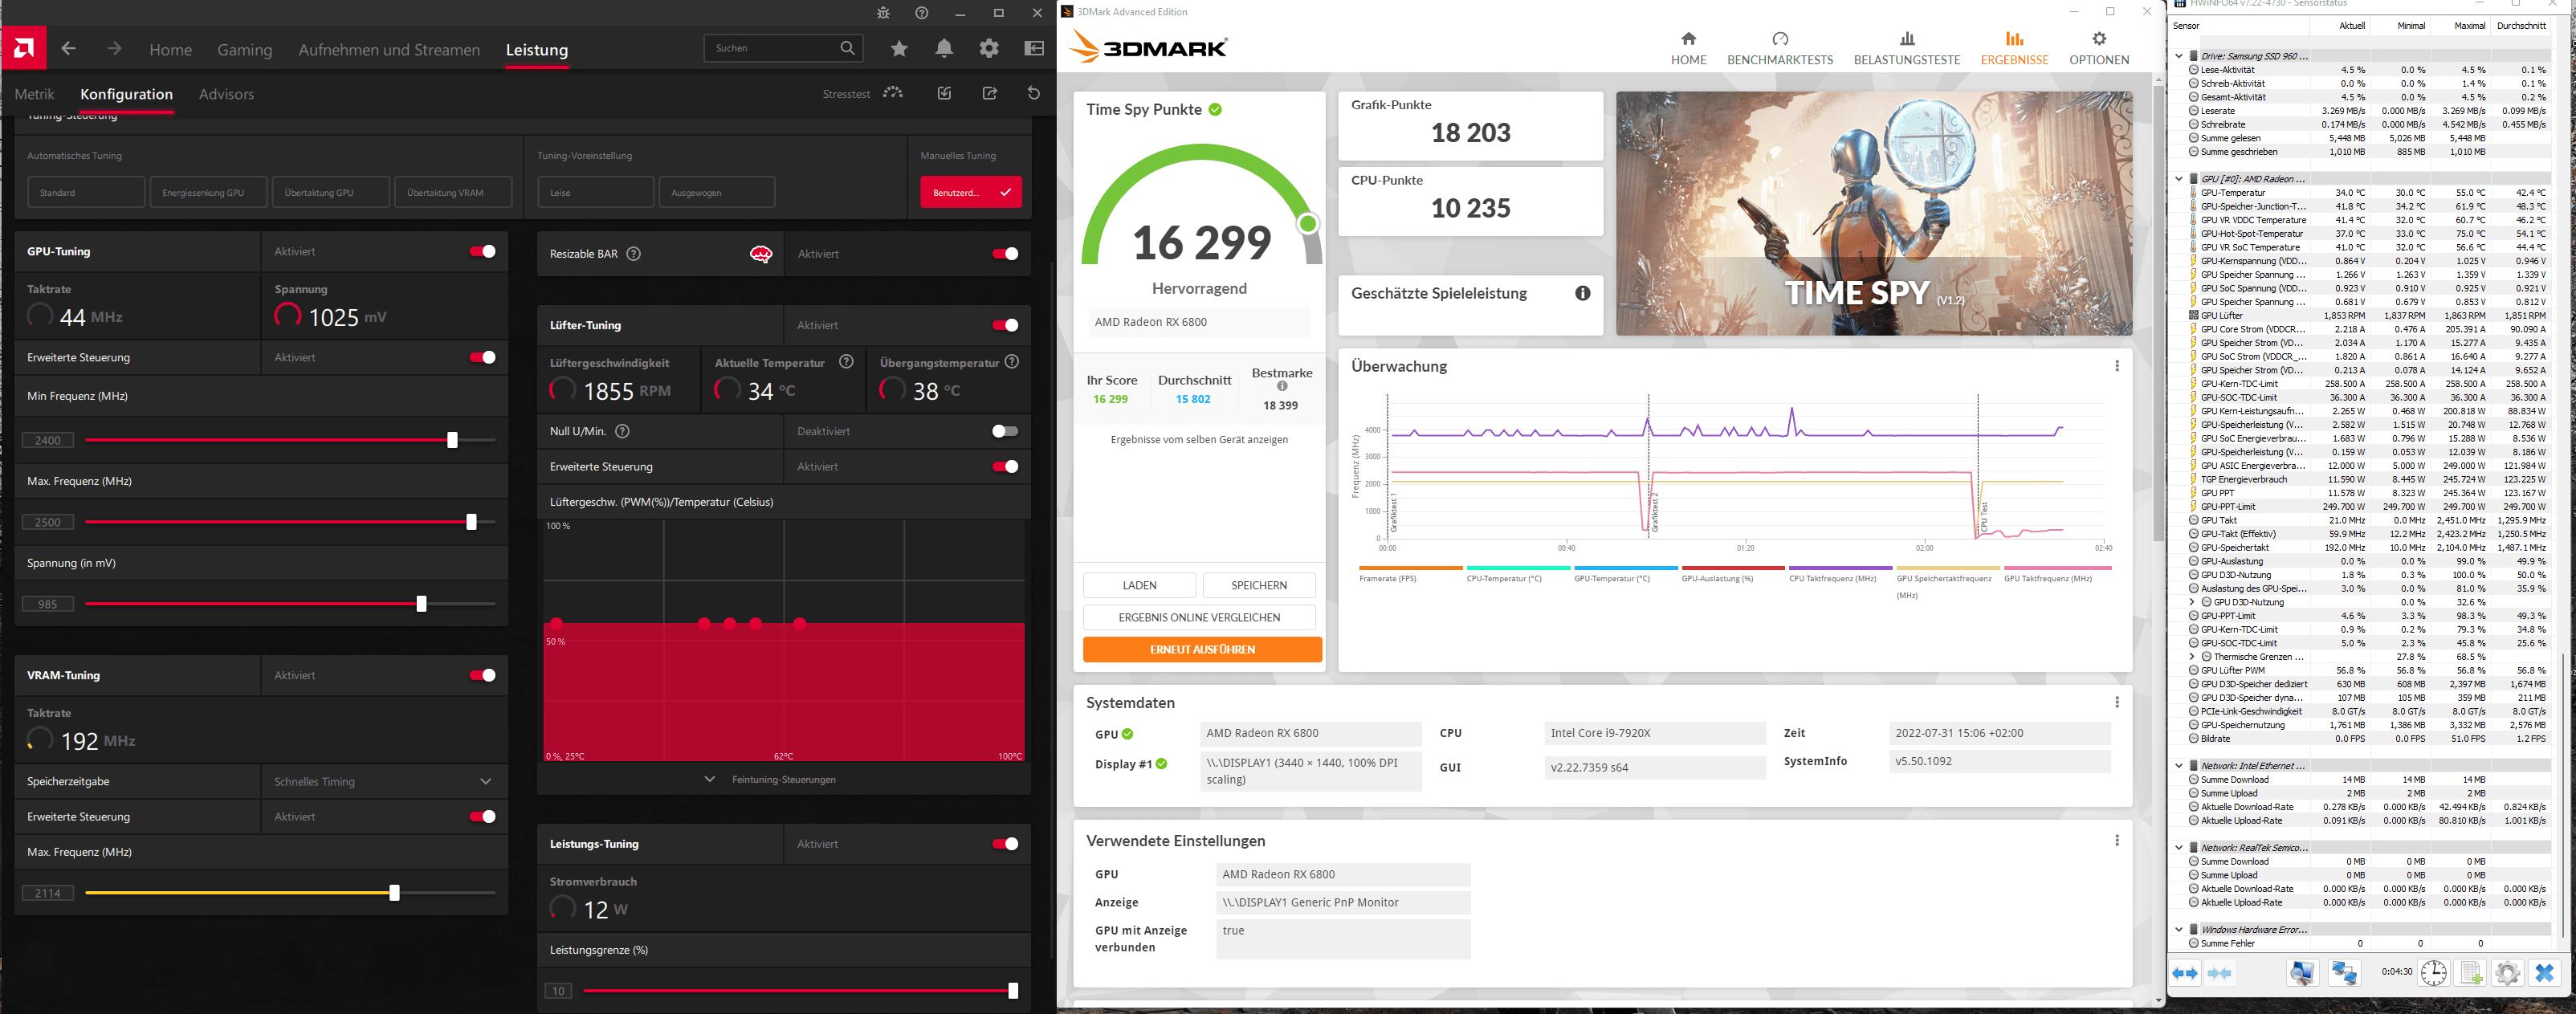Screen dimensions: 2576x1014
Task: Click Resizable BAR help question icon
Action: [x=633, y=254]
